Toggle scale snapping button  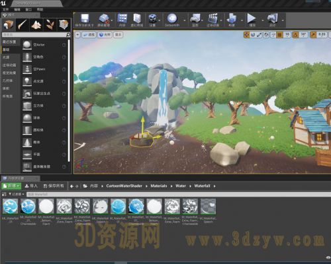(313, 35)
